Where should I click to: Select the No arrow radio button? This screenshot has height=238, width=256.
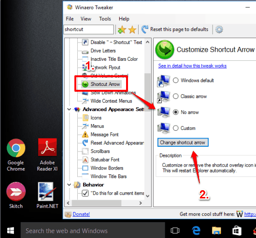pyautogui.click(x=176, y=112)
